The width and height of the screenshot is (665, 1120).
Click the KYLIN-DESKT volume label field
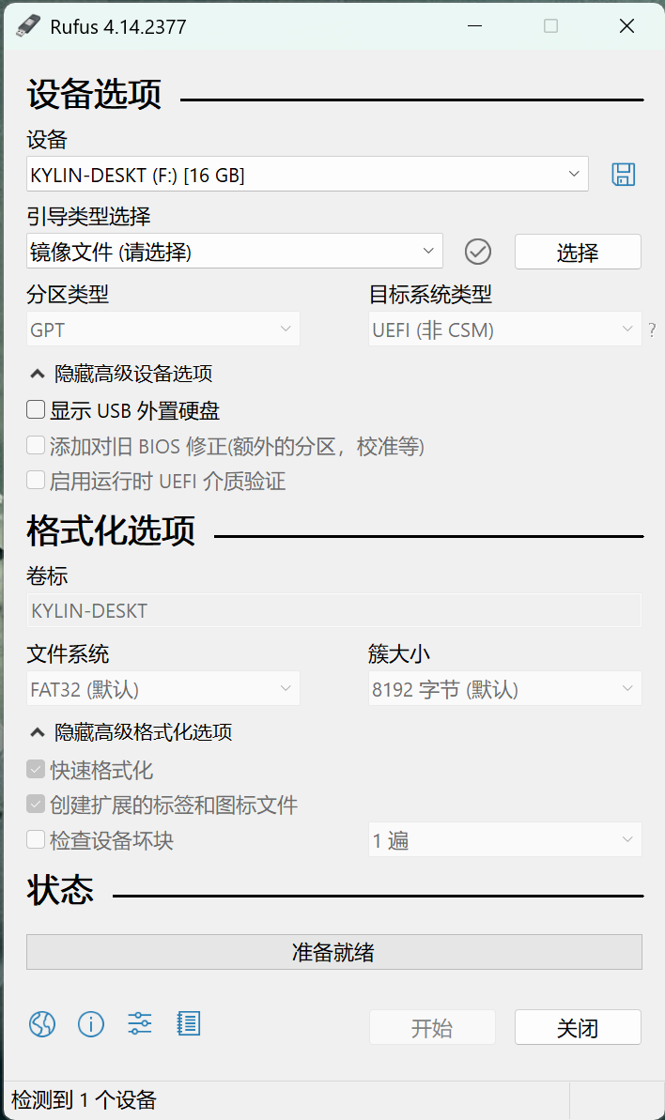pyautogui.click(x=334, y=611)
